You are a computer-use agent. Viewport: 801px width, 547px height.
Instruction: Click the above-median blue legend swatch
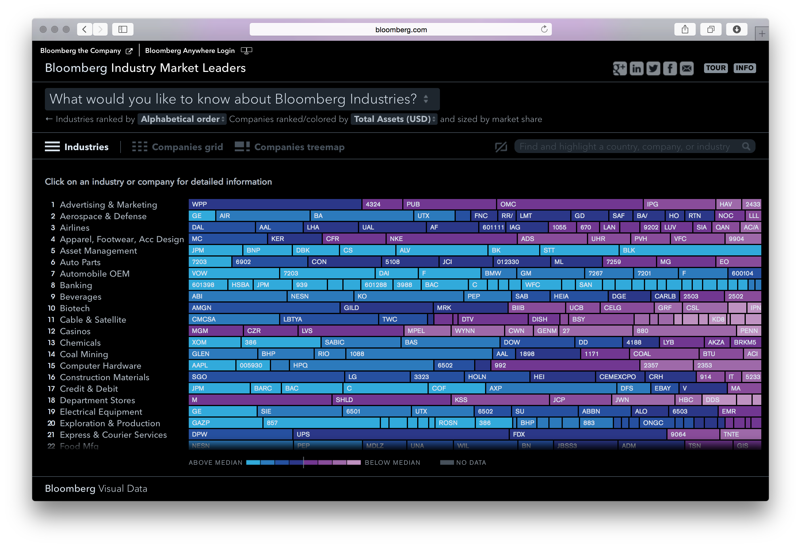(x=254, y=462)
